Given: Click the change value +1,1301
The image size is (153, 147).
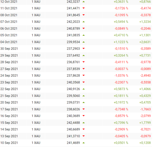Looking at the screenshot, I should [145, 35].
